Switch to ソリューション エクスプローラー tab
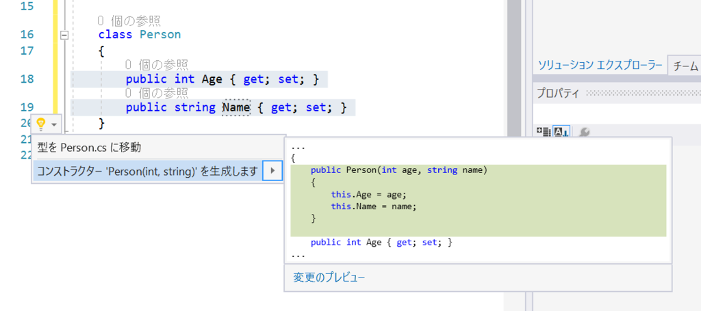Image resolution: width=701 pixels, height=311 pixels. [x=600, y=66]
